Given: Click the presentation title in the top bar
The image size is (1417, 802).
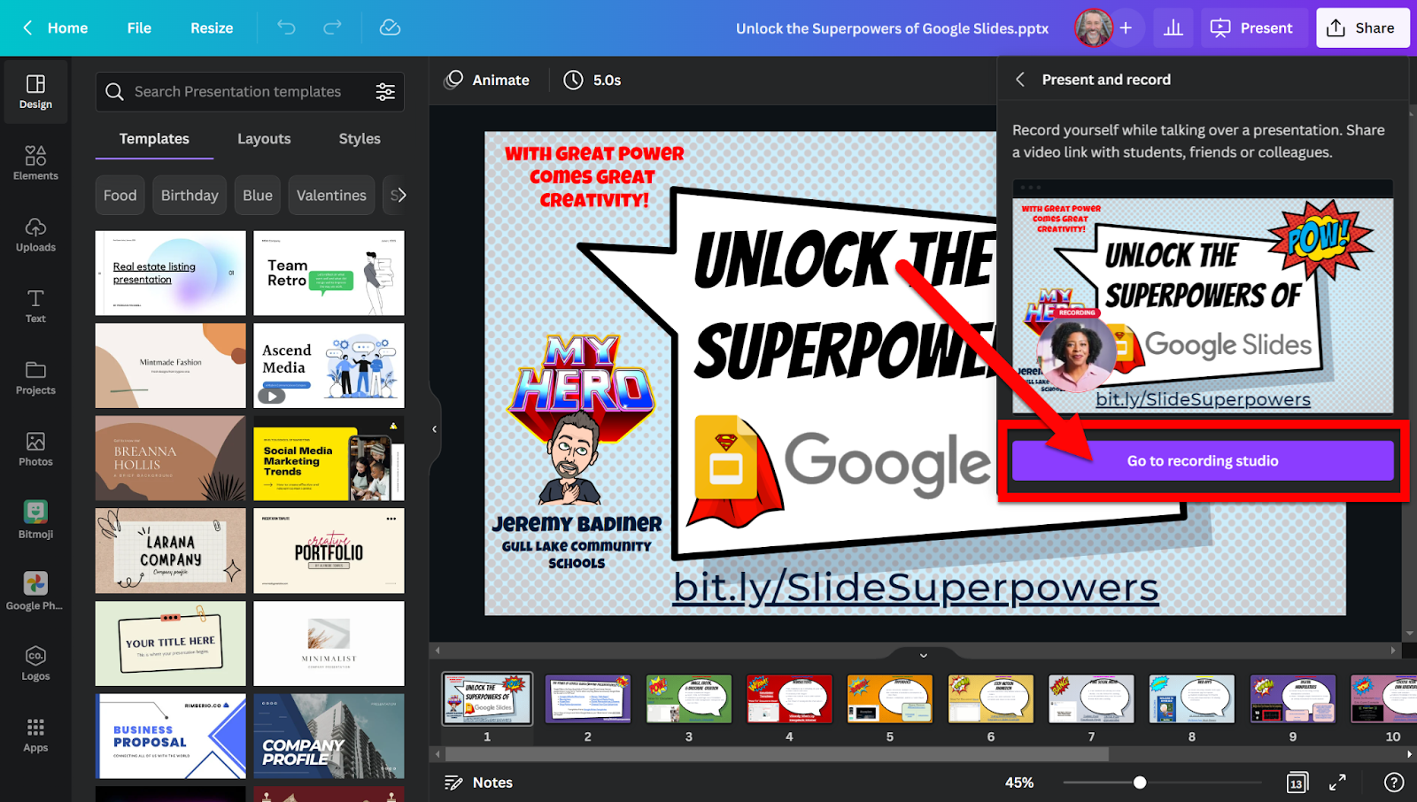Looking at the screenshot, I should click(x=892, y=28).
